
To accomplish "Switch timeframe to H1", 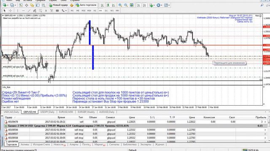I will pyautogui.click(x=95, y=10).
